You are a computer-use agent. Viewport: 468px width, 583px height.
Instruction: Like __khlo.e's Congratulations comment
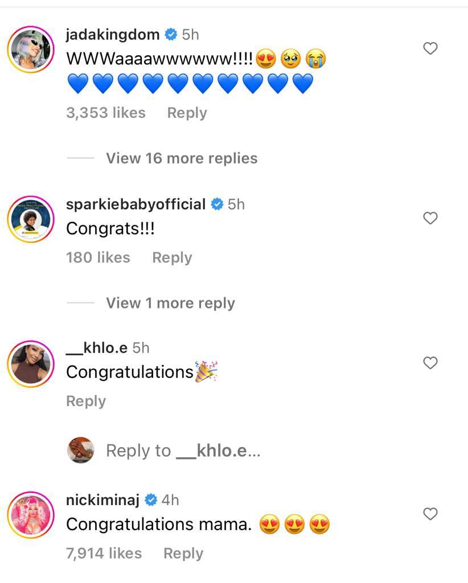click(x=430, y=363)
